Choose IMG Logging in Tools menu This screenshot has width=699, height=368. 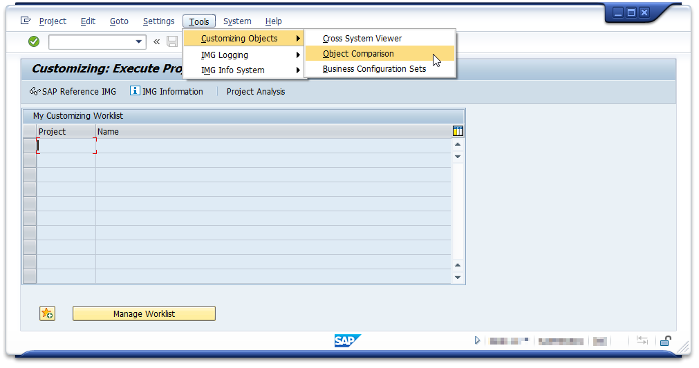click(x=243, y=55)
